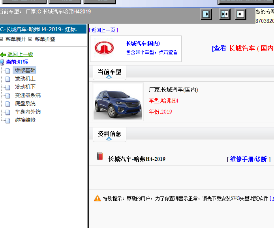Click the root node icon beside 当前:红标

(2, 62)
